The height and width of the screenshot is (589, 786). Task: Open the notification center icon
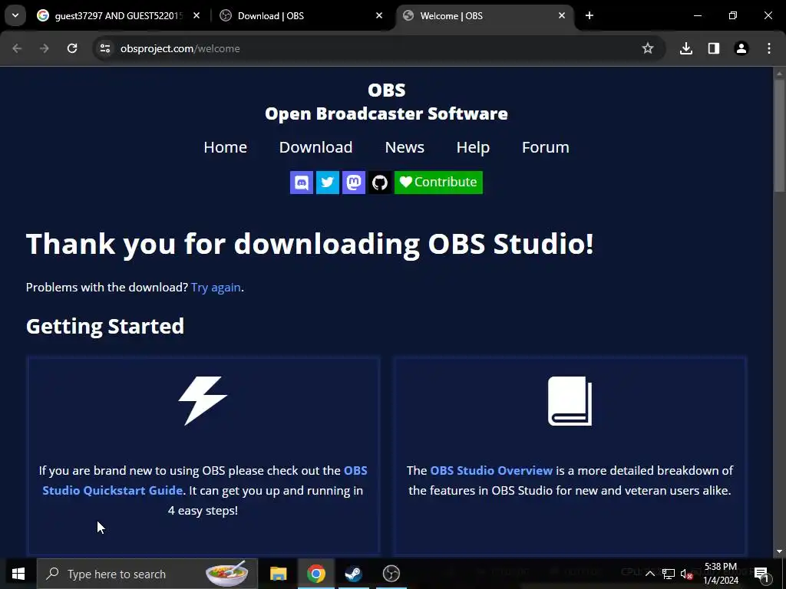tap(761, 574)
